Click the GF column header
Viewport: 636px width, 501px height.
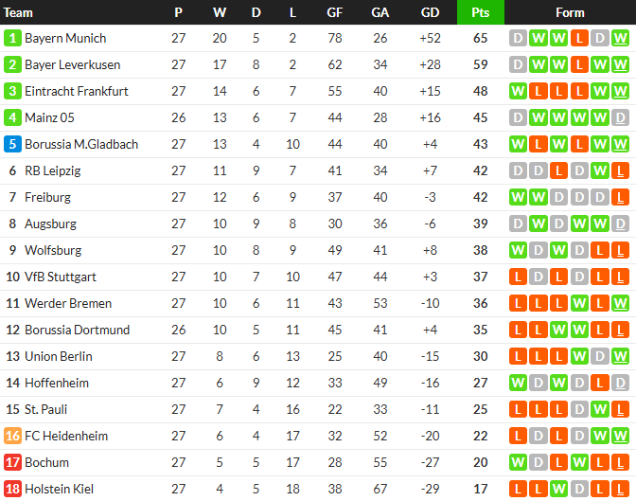coord(335,12)
